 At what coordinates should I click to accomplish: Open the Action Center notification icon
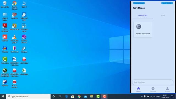tap(172, 97)
